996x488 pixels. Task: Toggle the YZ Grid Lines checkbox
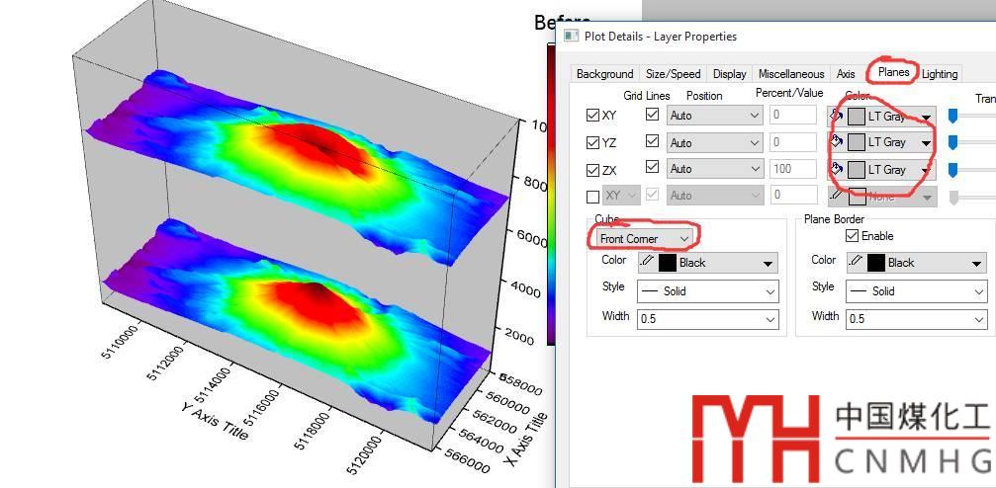pos(652,141)
